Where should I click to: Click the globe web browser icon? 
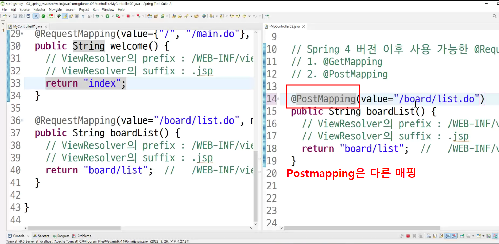tap(204, 16)
